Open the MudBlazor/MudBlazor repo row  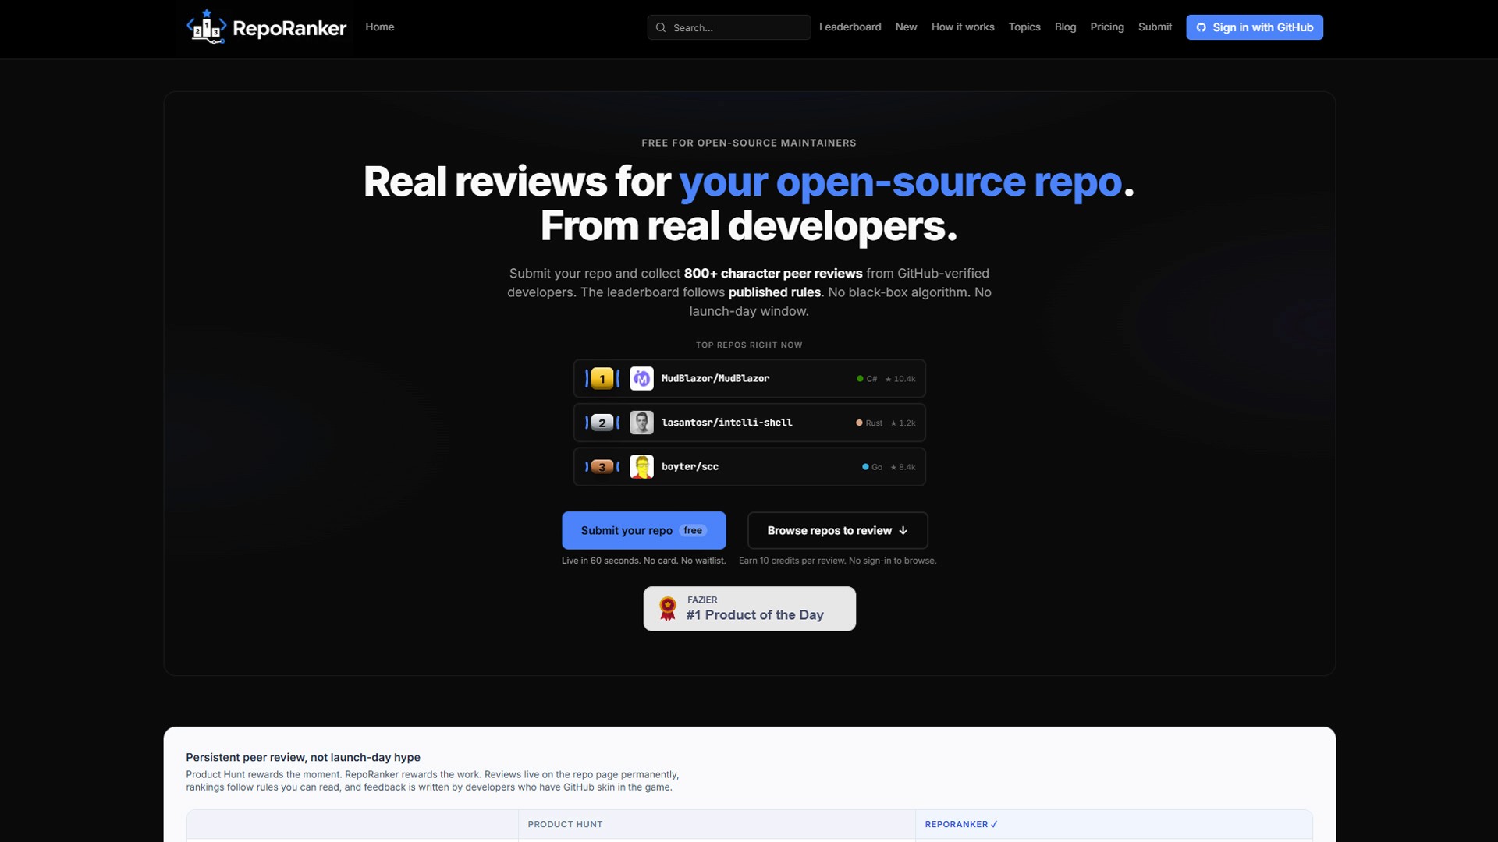pyautogui.click(x=749, y=379)
